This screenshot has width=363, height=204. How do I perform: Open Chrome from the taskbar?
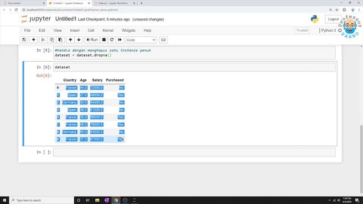coord(116,200)
